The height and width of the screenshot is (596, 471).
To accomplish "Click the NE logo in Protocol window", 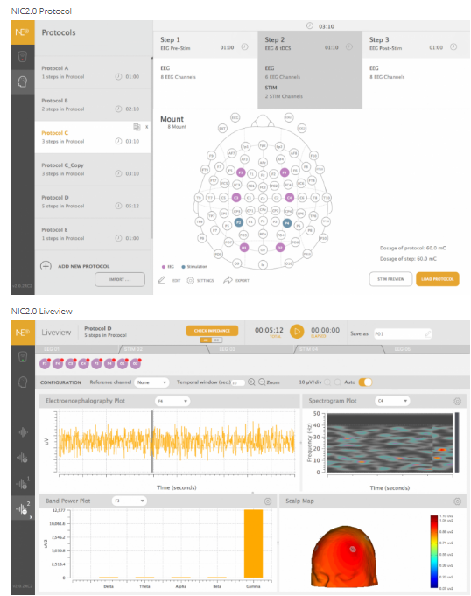I will [x=22, y=32].
